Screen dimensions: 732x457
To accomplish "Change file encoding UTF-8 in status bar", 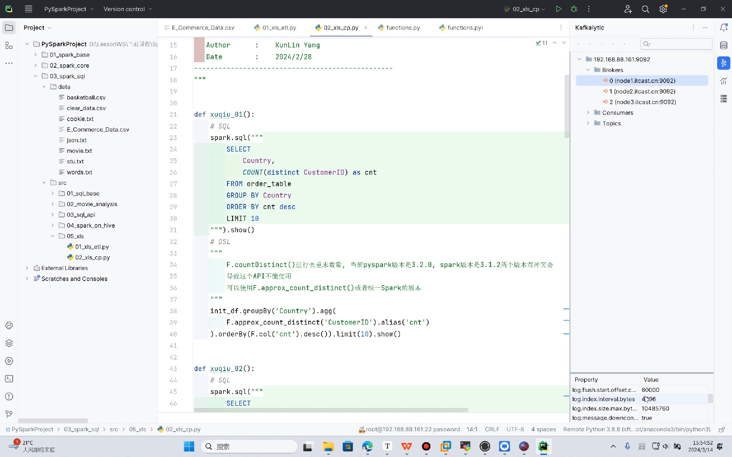I will click(x=515, y=429).
